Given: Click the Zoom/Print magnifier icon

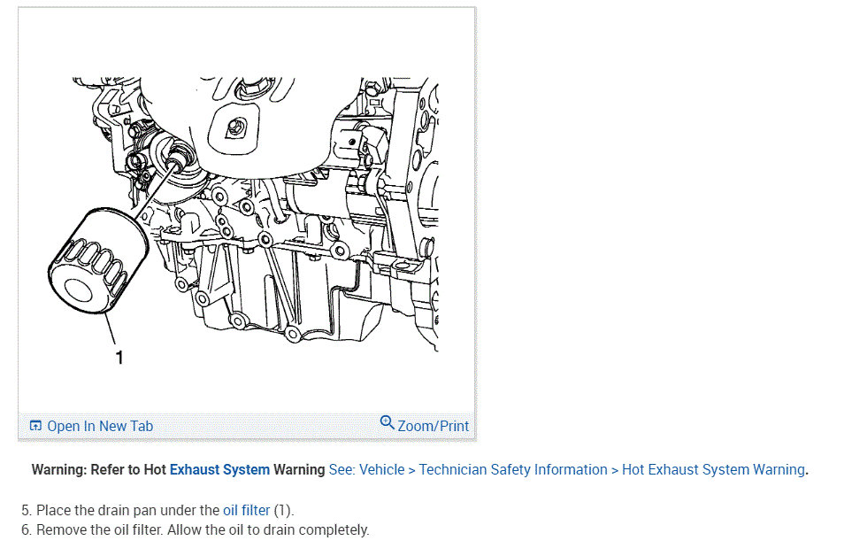Looking at the screenshot, I should [387, 422].
